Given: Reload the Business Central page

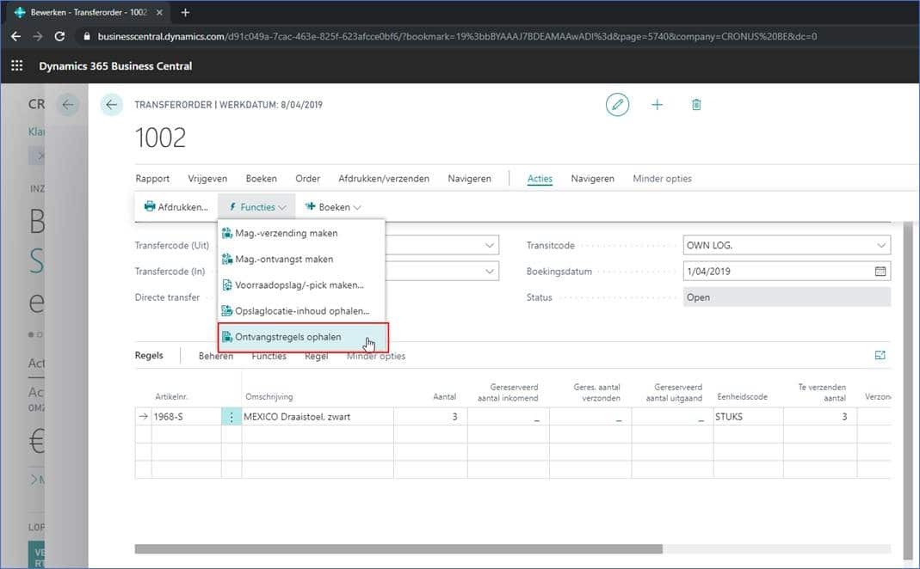Looking at the screenshot, I should [59, 36].
